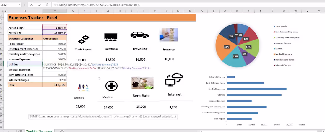Click the Tools Repair legend swatch
The image size is (325, 132).
point(274,27)
